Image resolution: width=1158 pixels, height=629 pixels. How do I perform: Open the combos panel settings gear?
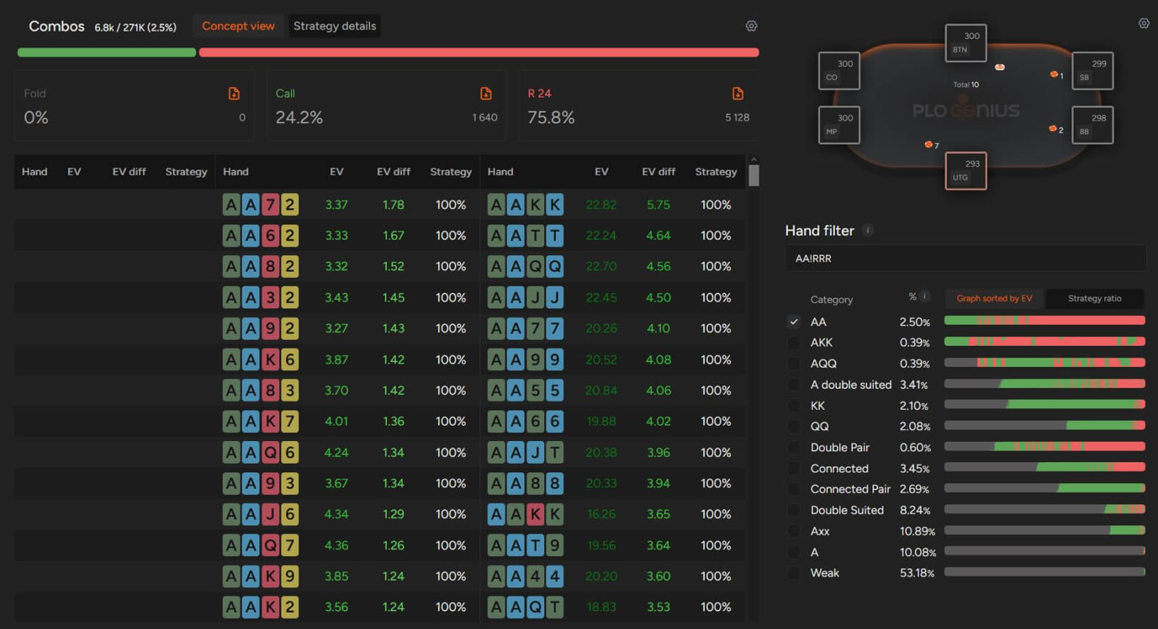(751, 26)
